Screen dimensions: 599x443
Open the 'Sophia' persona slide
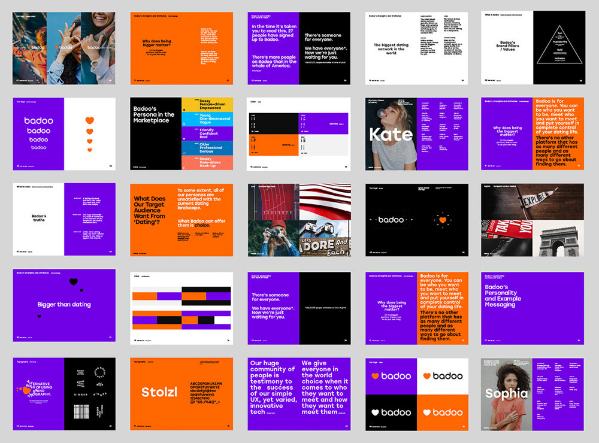coord(533,394)
